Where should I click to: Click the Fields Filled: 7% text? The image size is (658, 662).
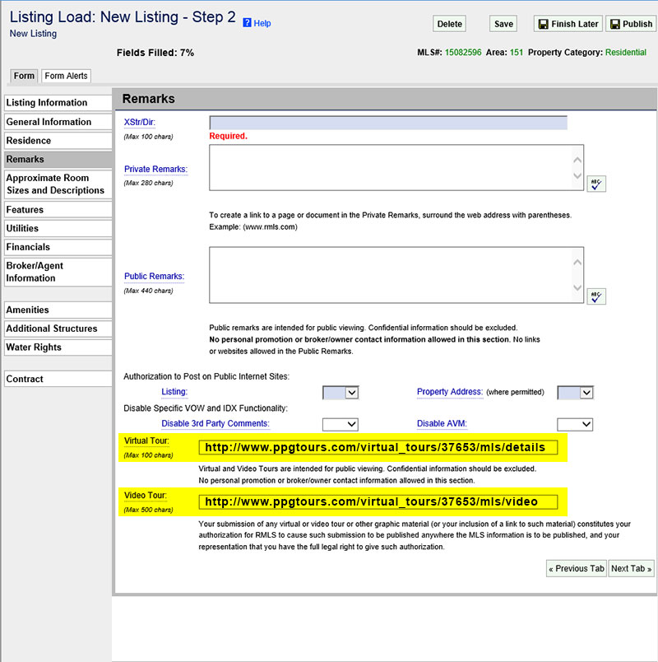click(155, 53)
